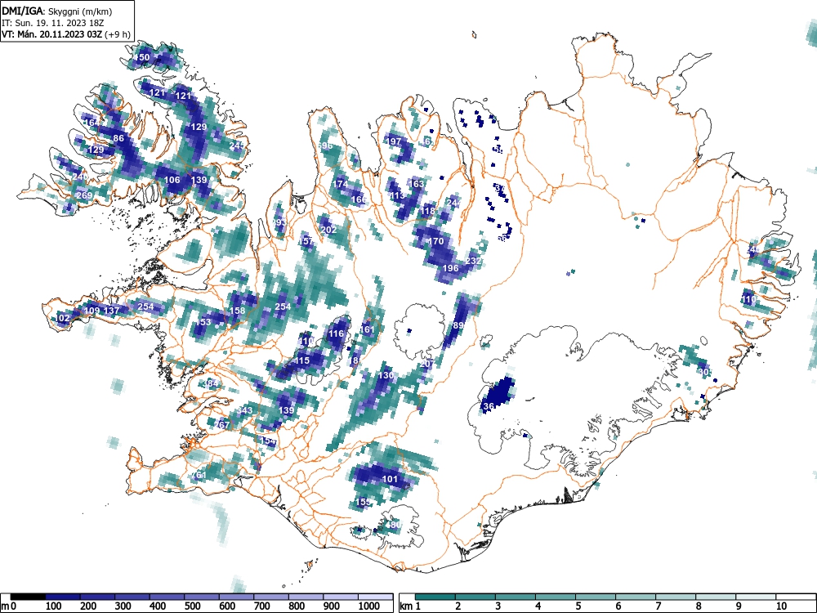Click the 269 visibility value
Image resolution: width=817 pixels, height=613 pixels.
click(84, 195)
